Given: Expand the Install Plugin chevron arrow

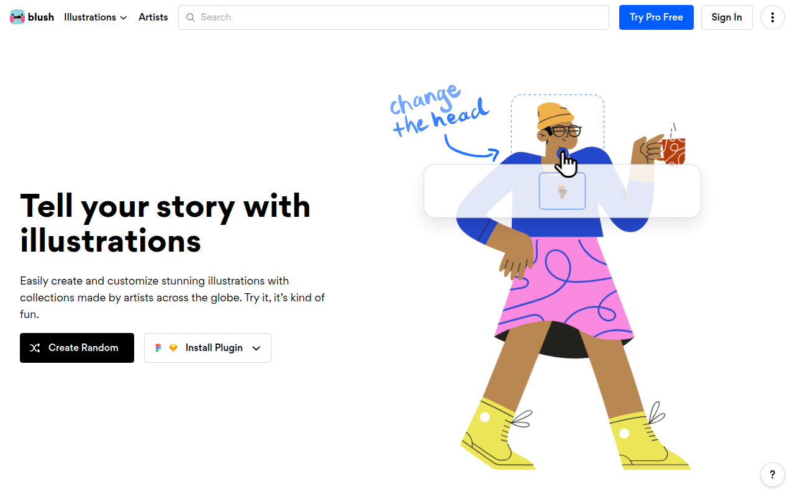Looking at the screenshot, I should pos(257,348).
